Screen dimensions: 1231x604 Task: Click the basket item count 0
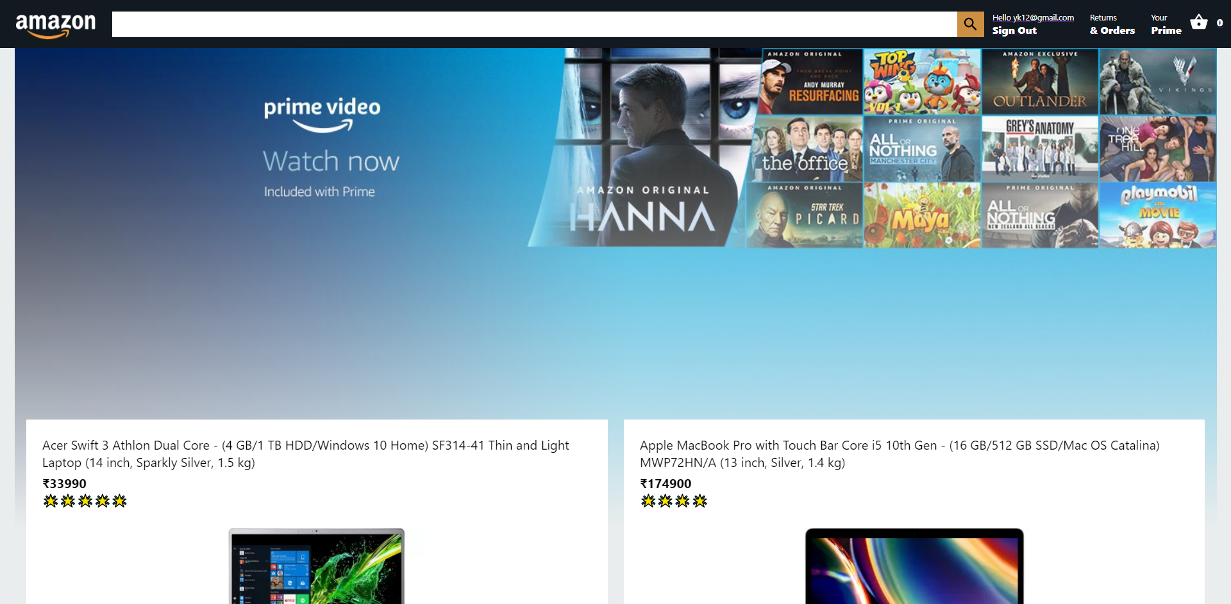point(1219,23)
